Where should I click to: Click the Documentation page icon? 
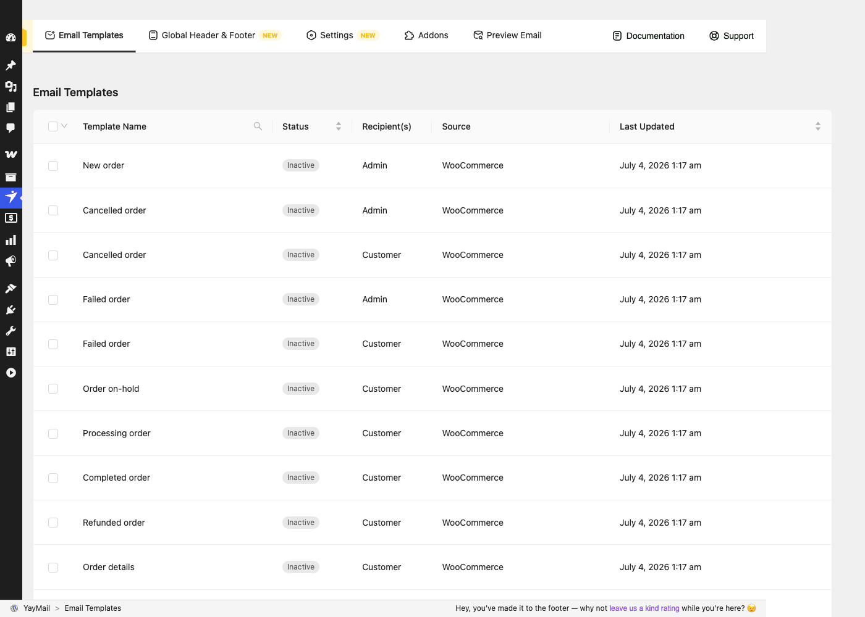(617, 36)
